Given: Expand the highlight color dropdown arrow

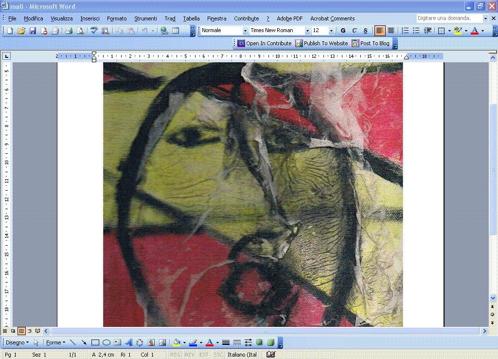Looking at the screenshot, I should click(466, 31).
